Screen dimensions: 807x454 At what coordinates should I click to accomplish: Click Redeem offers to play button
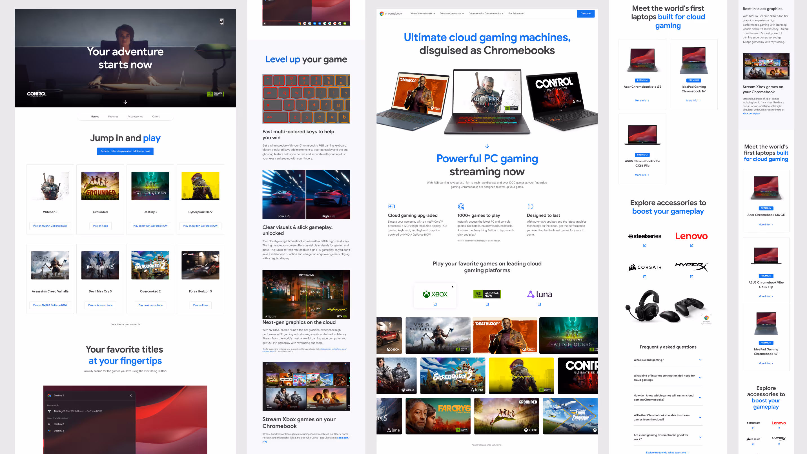pyautogui.click(x=125, y=151)
